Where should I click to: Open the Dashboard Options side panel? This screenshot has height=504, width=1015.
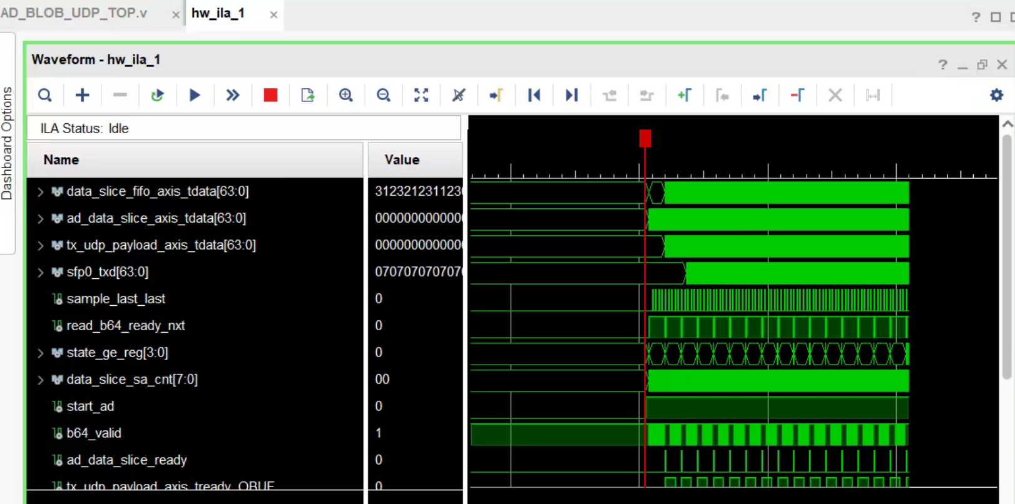point(7,143)
